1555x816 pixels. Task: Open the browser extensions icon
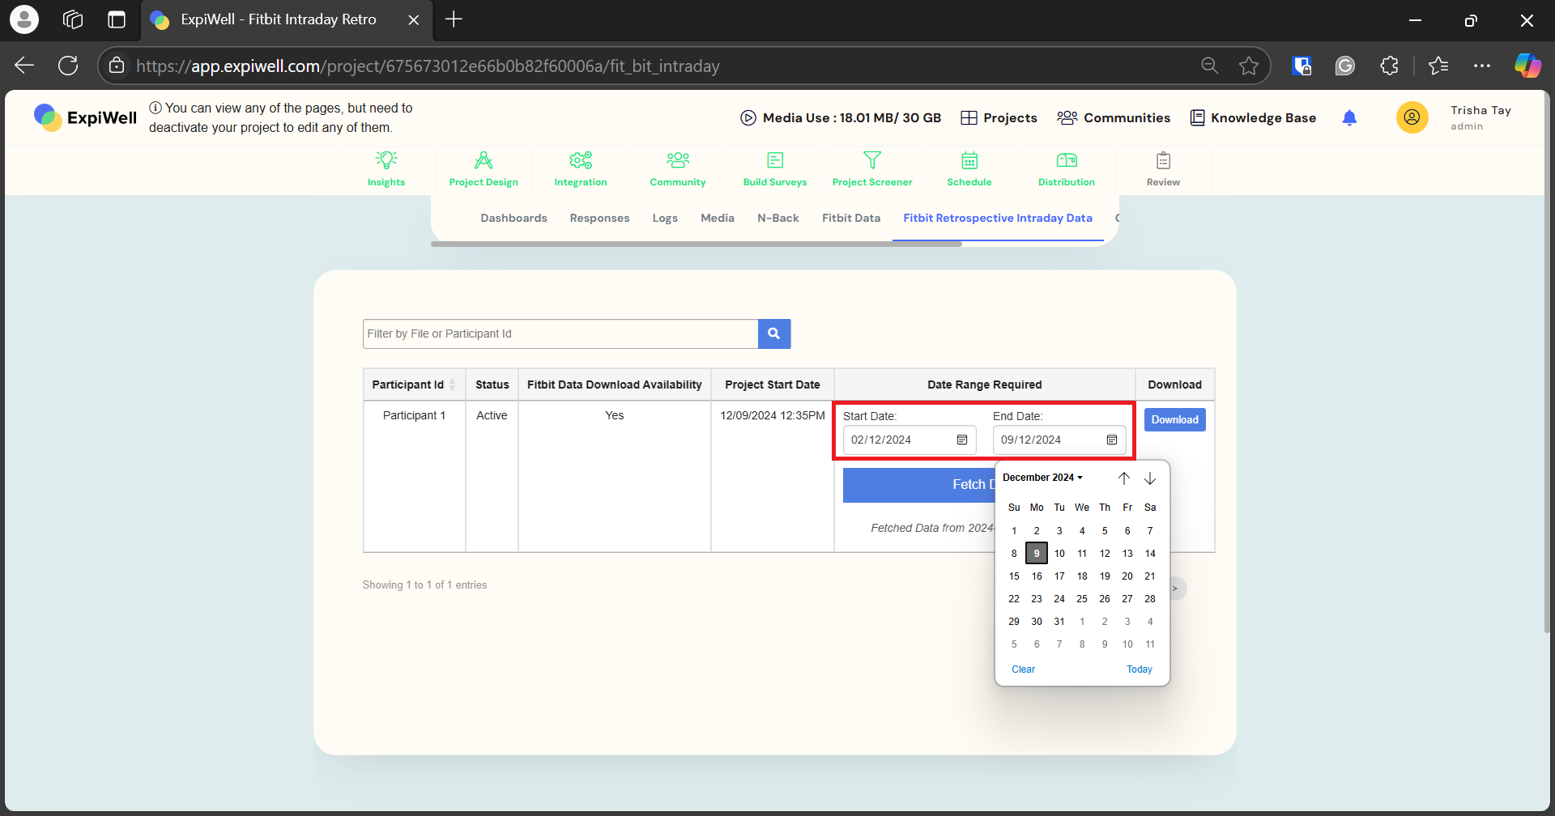(x=1390, y=66)
